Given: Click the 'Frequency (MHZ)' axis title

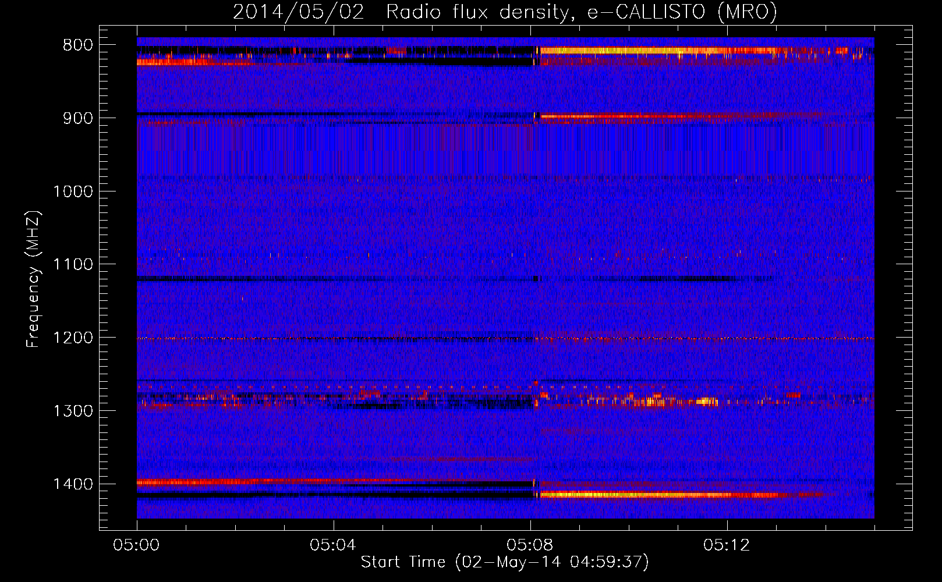Looking at the screenshot, I should (x=34, y=279).
